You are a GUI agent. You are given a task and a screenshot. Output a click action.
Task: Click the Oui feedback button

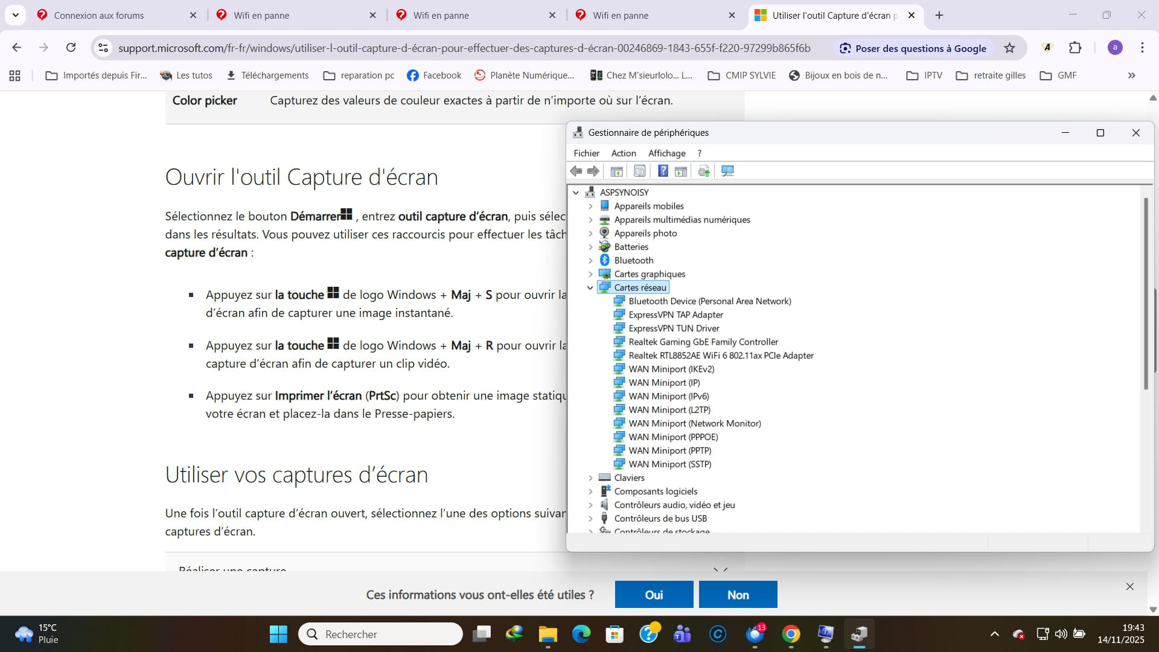click(x=654, y=595)
